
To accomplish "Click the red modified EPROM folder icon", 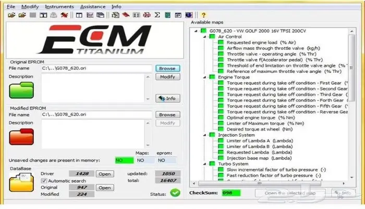I will (21, 136).
